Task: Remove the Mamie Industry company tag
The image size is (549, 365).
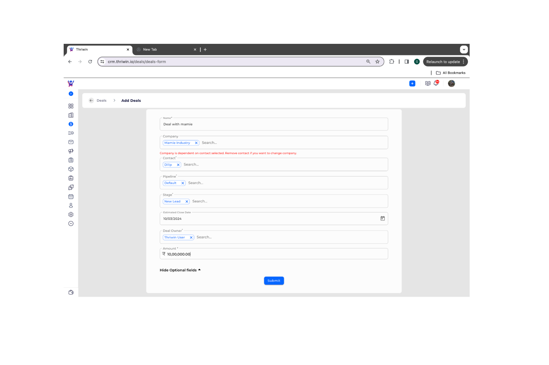Action: coord(196,143)
